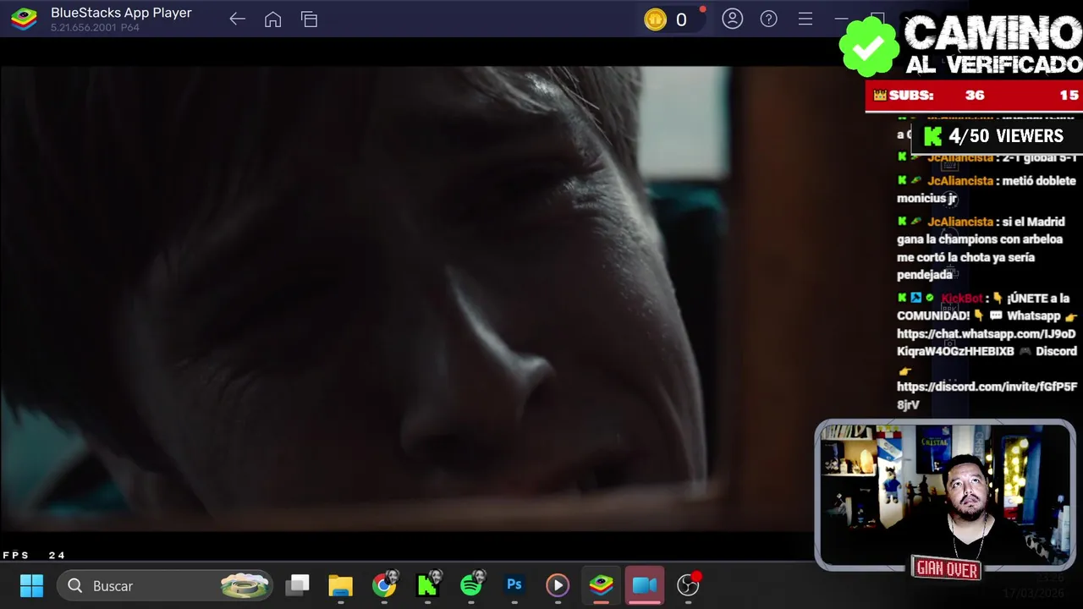Open the BlueStacks account profile icon
1083x609 pixels.
pos(732,19)
